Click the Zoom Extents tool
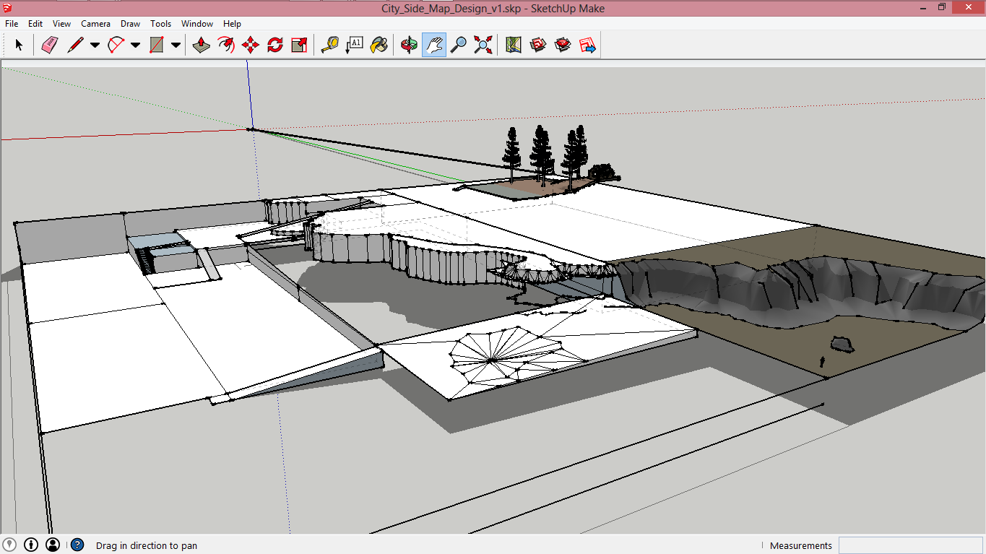 click(x=483, y=46)
